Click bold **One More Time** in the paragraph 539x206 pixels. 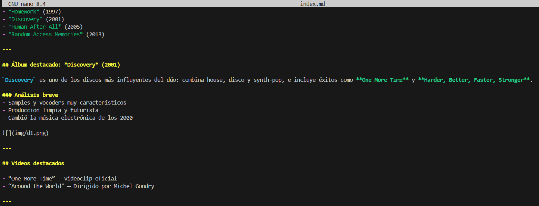[382, 80]
